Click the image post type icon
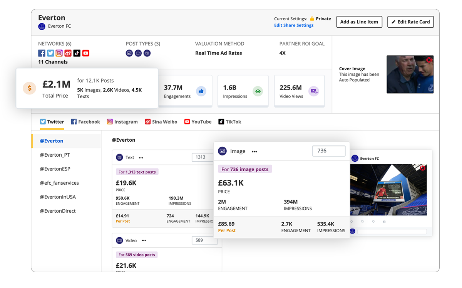Screen dimensions: 462x288 (x=129, y=53)
